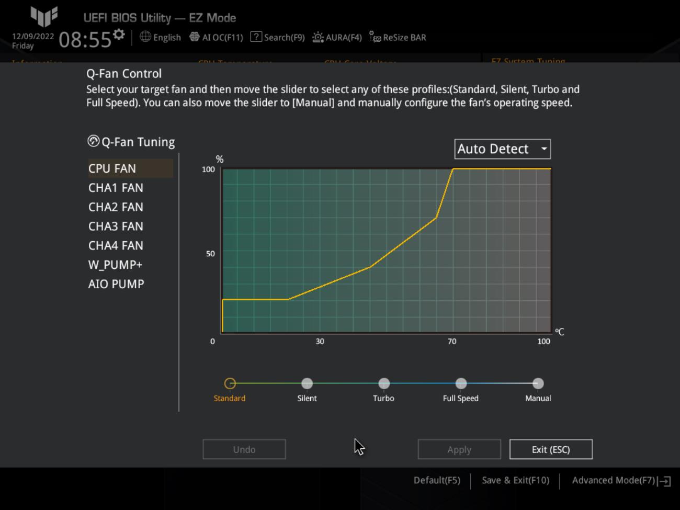
Task: Click Exit (ESC) button
Action: [x=551, y=449]
